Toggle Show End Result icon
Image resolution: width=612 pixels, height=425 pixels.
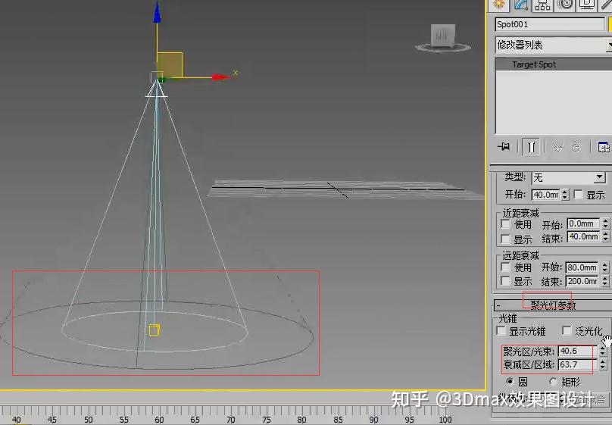pos(531,147)
